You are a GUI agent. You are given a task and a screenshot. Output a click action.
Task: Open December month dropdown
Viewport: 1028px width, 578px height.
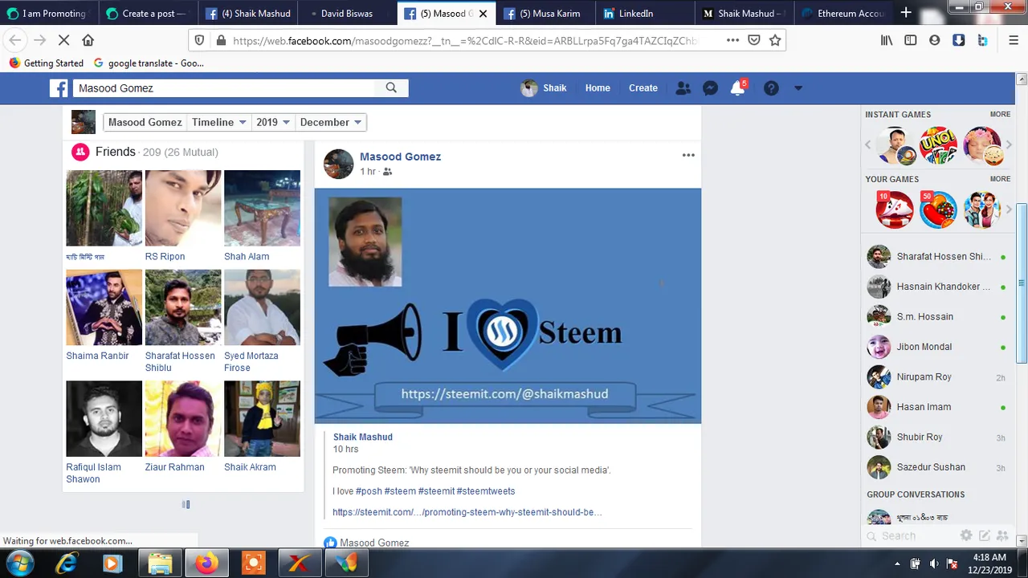(x=331, y=122)
